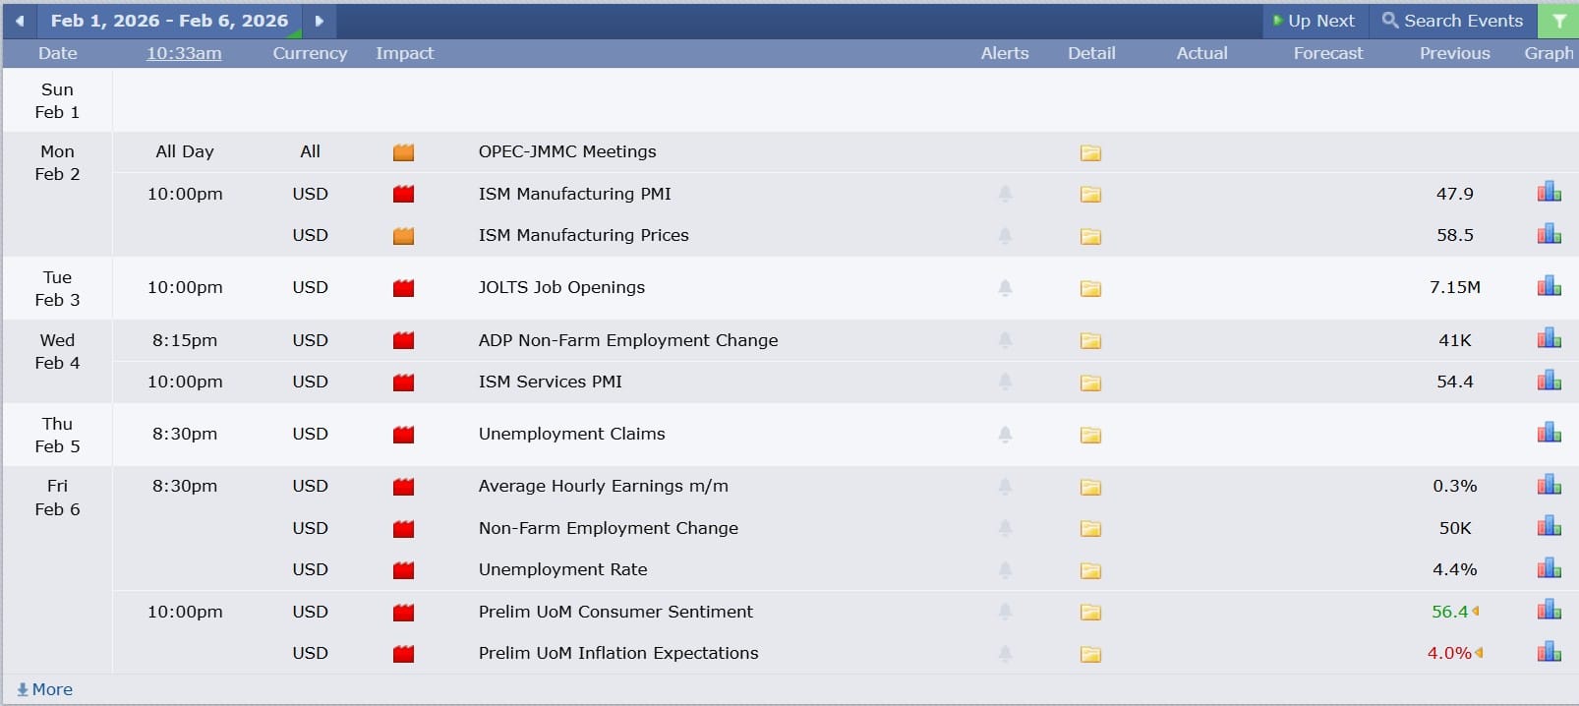View graph for Prelim UoM Inflation Expectations

coord(1549,652)
